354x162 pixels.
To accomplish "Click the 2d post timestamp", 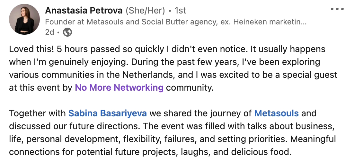I will pyautogui.click(x=49, y=32).
